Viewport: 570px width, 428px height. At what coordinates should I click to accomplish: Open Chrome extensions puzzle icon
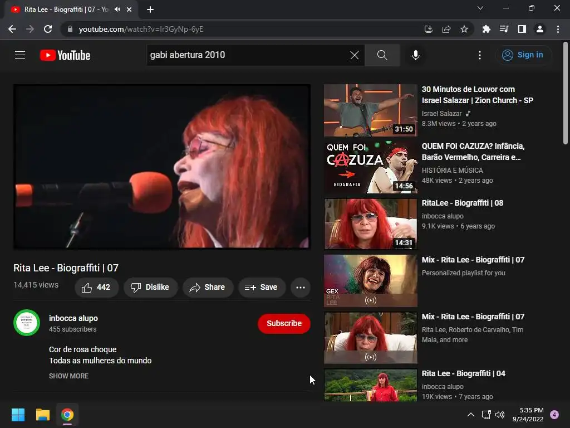point(486,29)
